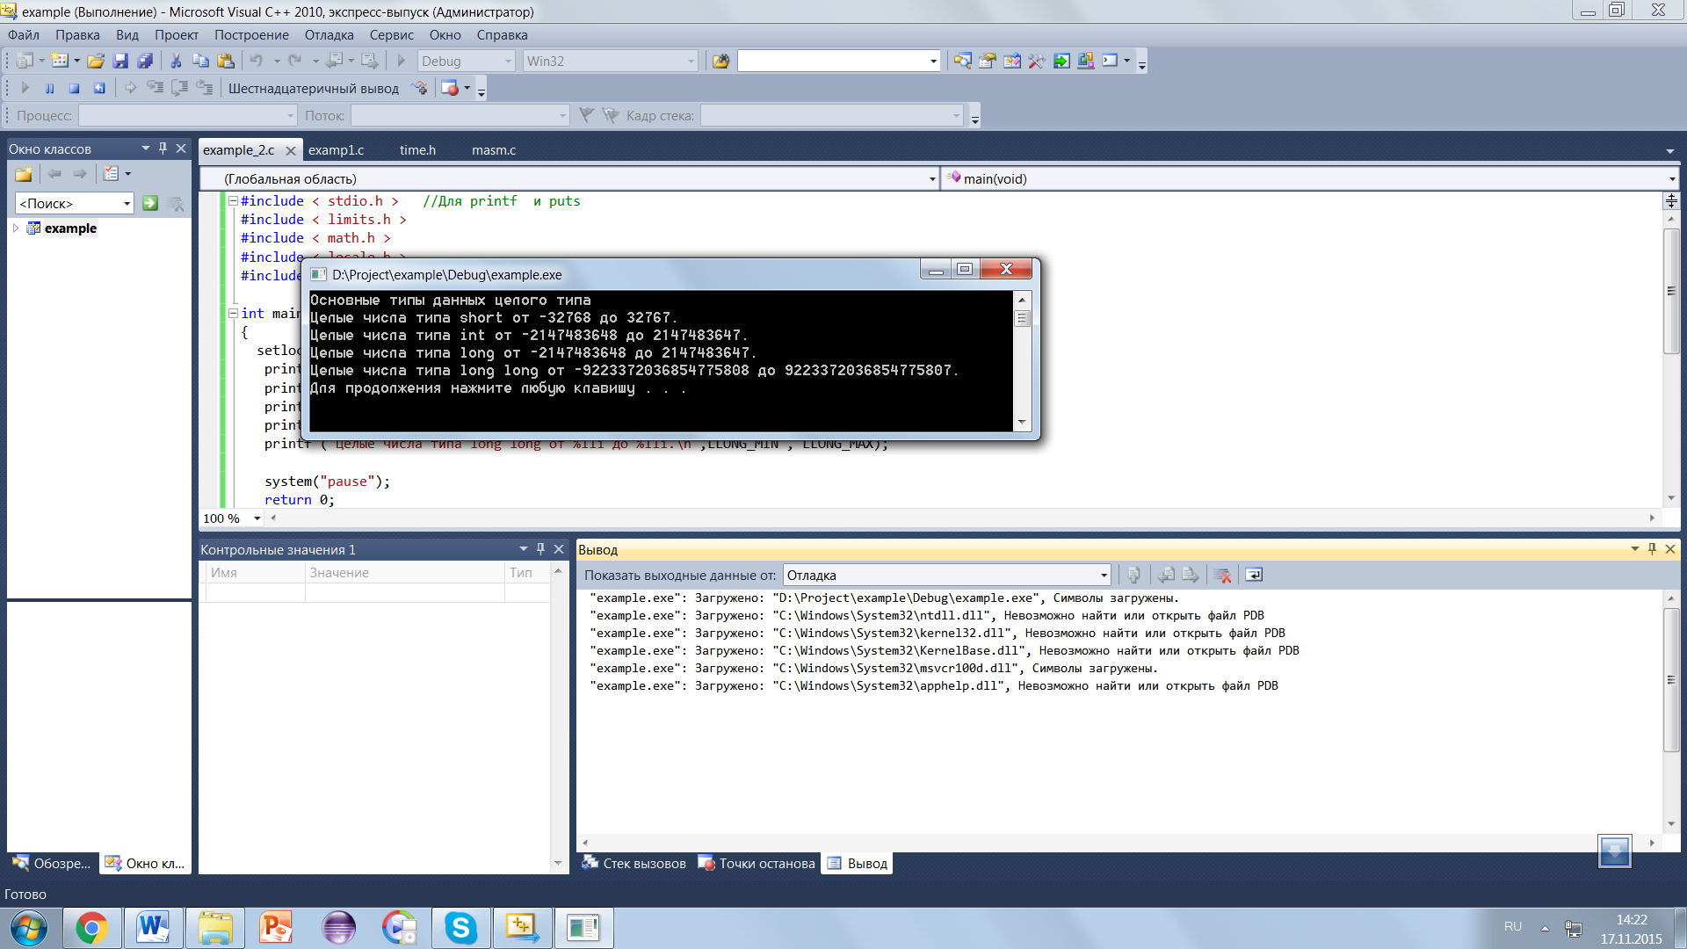Close the Watch 1 panel

pos(559,549)
